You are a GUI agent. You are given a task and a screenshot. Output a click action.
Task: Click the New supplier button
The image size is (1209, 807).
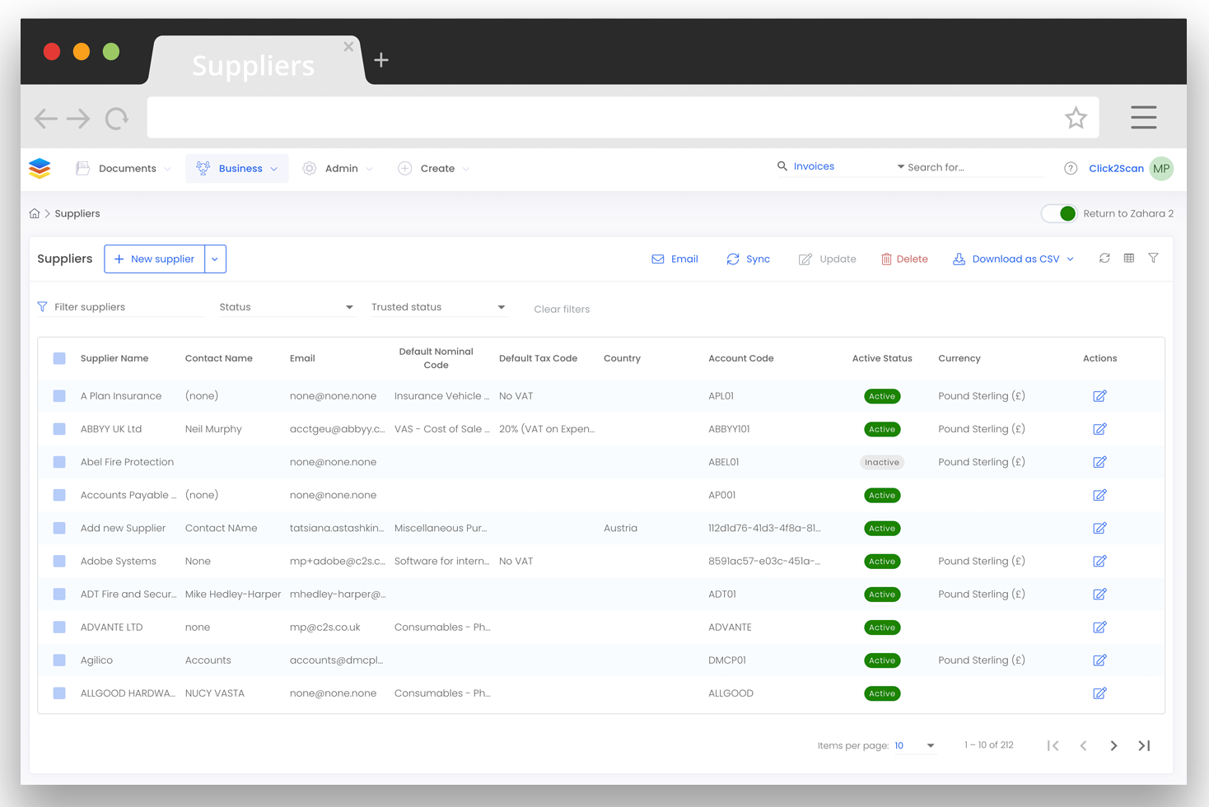pos(155,259)
